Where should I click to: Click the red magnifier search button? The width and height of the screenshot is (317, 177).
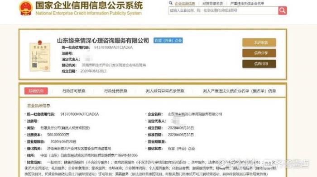pos(283,10)
